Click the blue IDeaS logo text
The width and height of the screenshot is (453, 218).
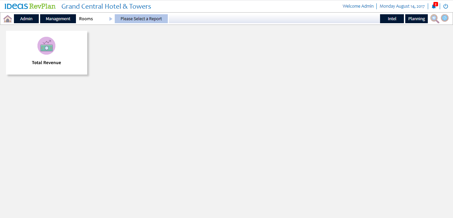[16, 6]
